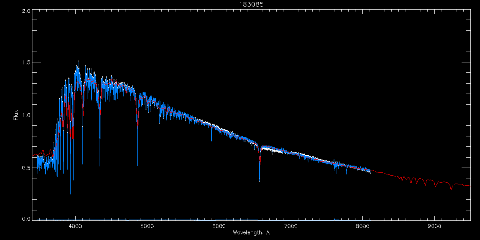Click the 0.5 y-axis tick label

point(26,168)
